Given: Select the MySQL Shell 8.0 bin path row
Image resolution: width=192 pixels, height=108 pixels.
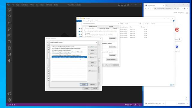Looking at the screenshot, I should (x=69, y=47).
